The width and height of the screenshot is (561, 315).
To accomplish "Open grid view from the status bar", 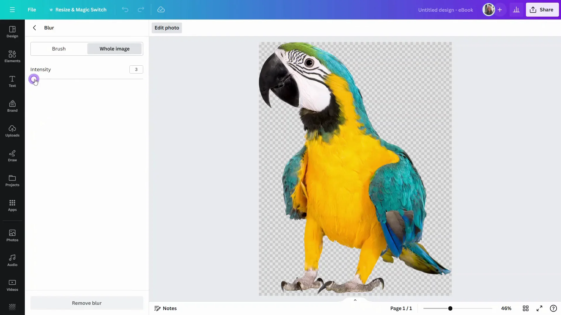I will (525, 308).
